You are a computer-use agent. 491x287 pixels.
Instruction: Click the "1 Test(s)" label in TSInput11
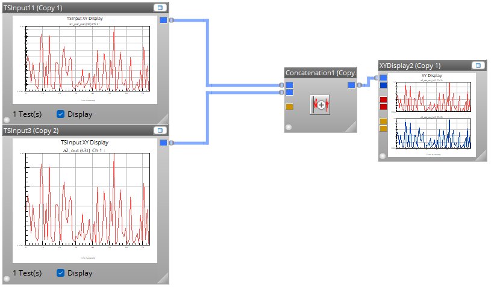click(27, 114)
